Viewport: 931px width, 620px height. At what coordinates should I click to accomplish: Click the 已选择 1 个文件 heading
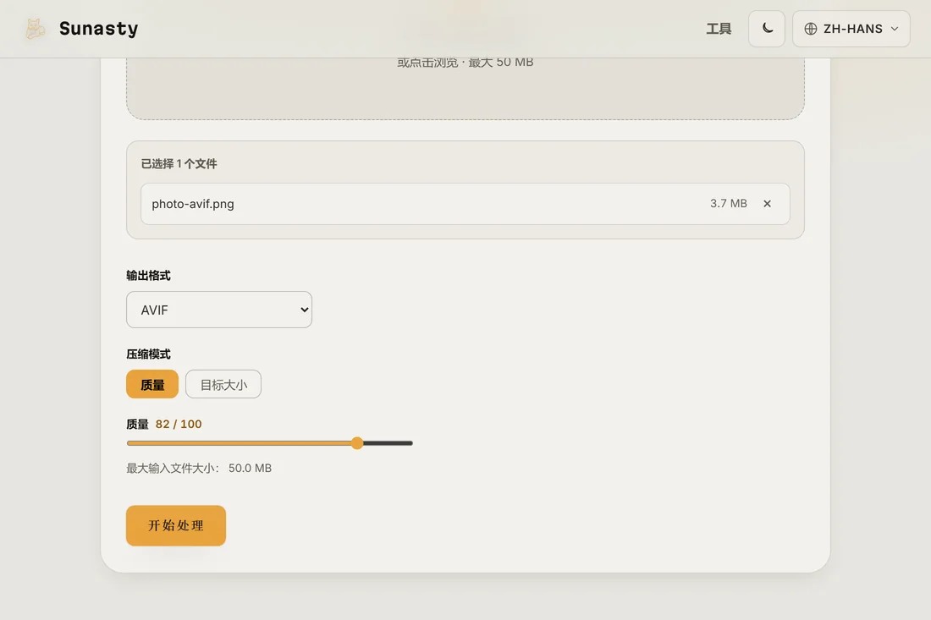click(x=179, y=164)
